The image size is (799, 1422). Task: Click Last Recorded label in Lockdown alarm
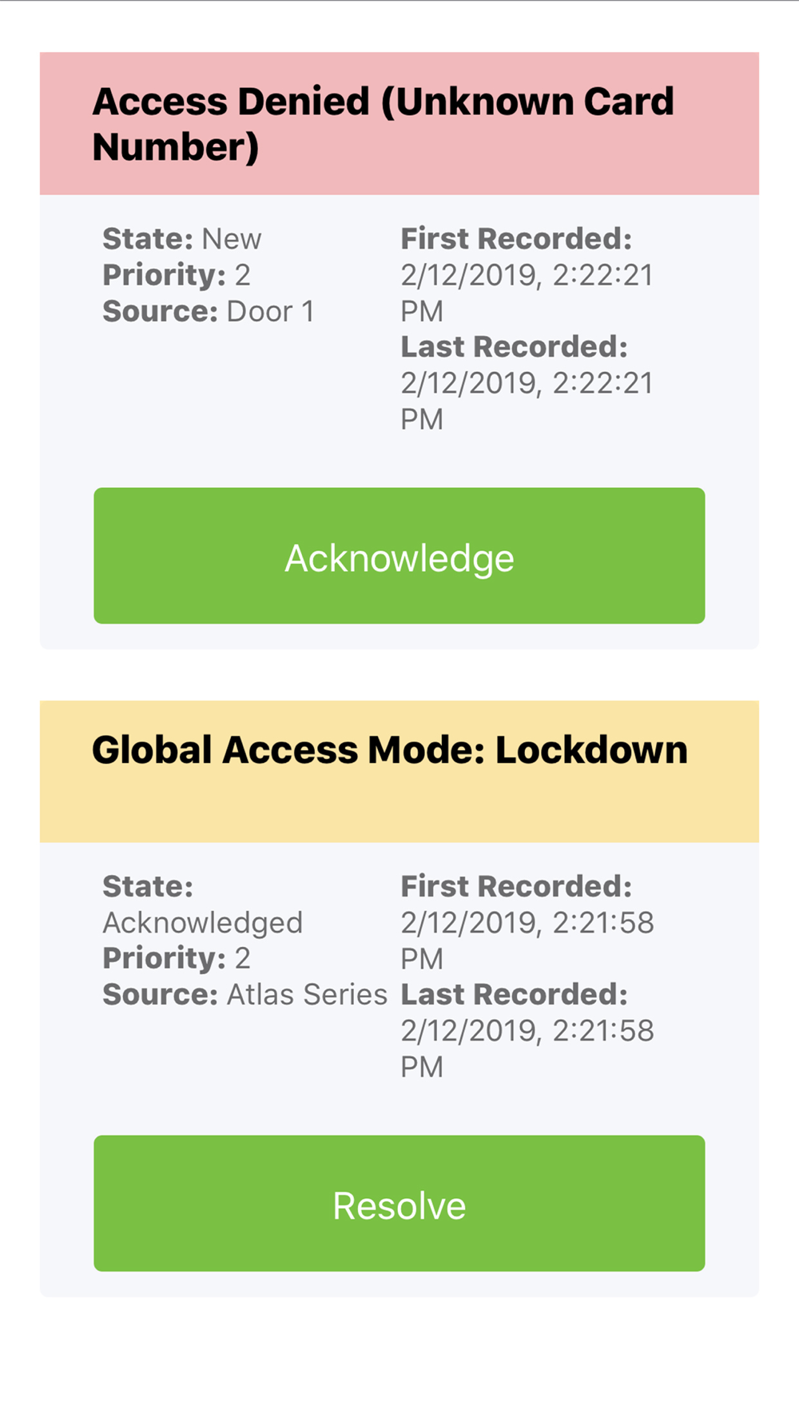click(514, 994)
